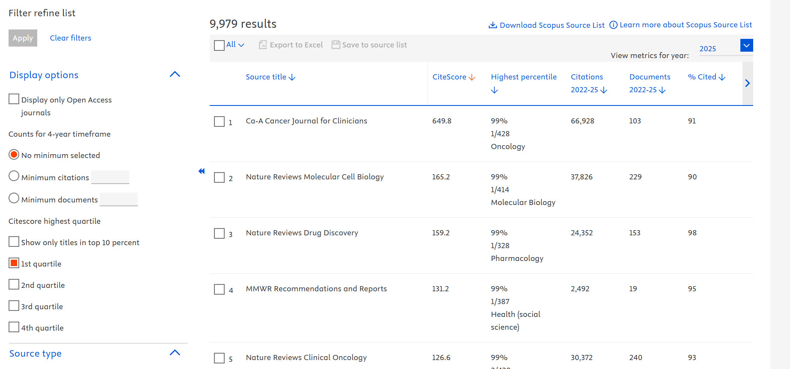Sort by CiteScore orange arrow
790x369 pixels.
[472, 77]
